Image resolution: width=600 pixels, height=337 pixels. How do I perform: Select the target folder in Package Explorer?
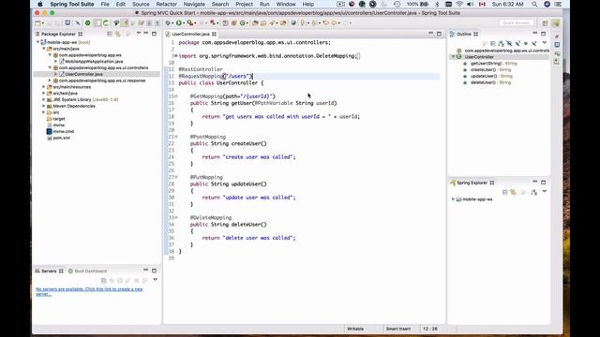click(58, 119)
